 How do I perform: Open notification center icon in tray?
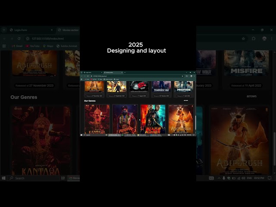coord(270,178)
